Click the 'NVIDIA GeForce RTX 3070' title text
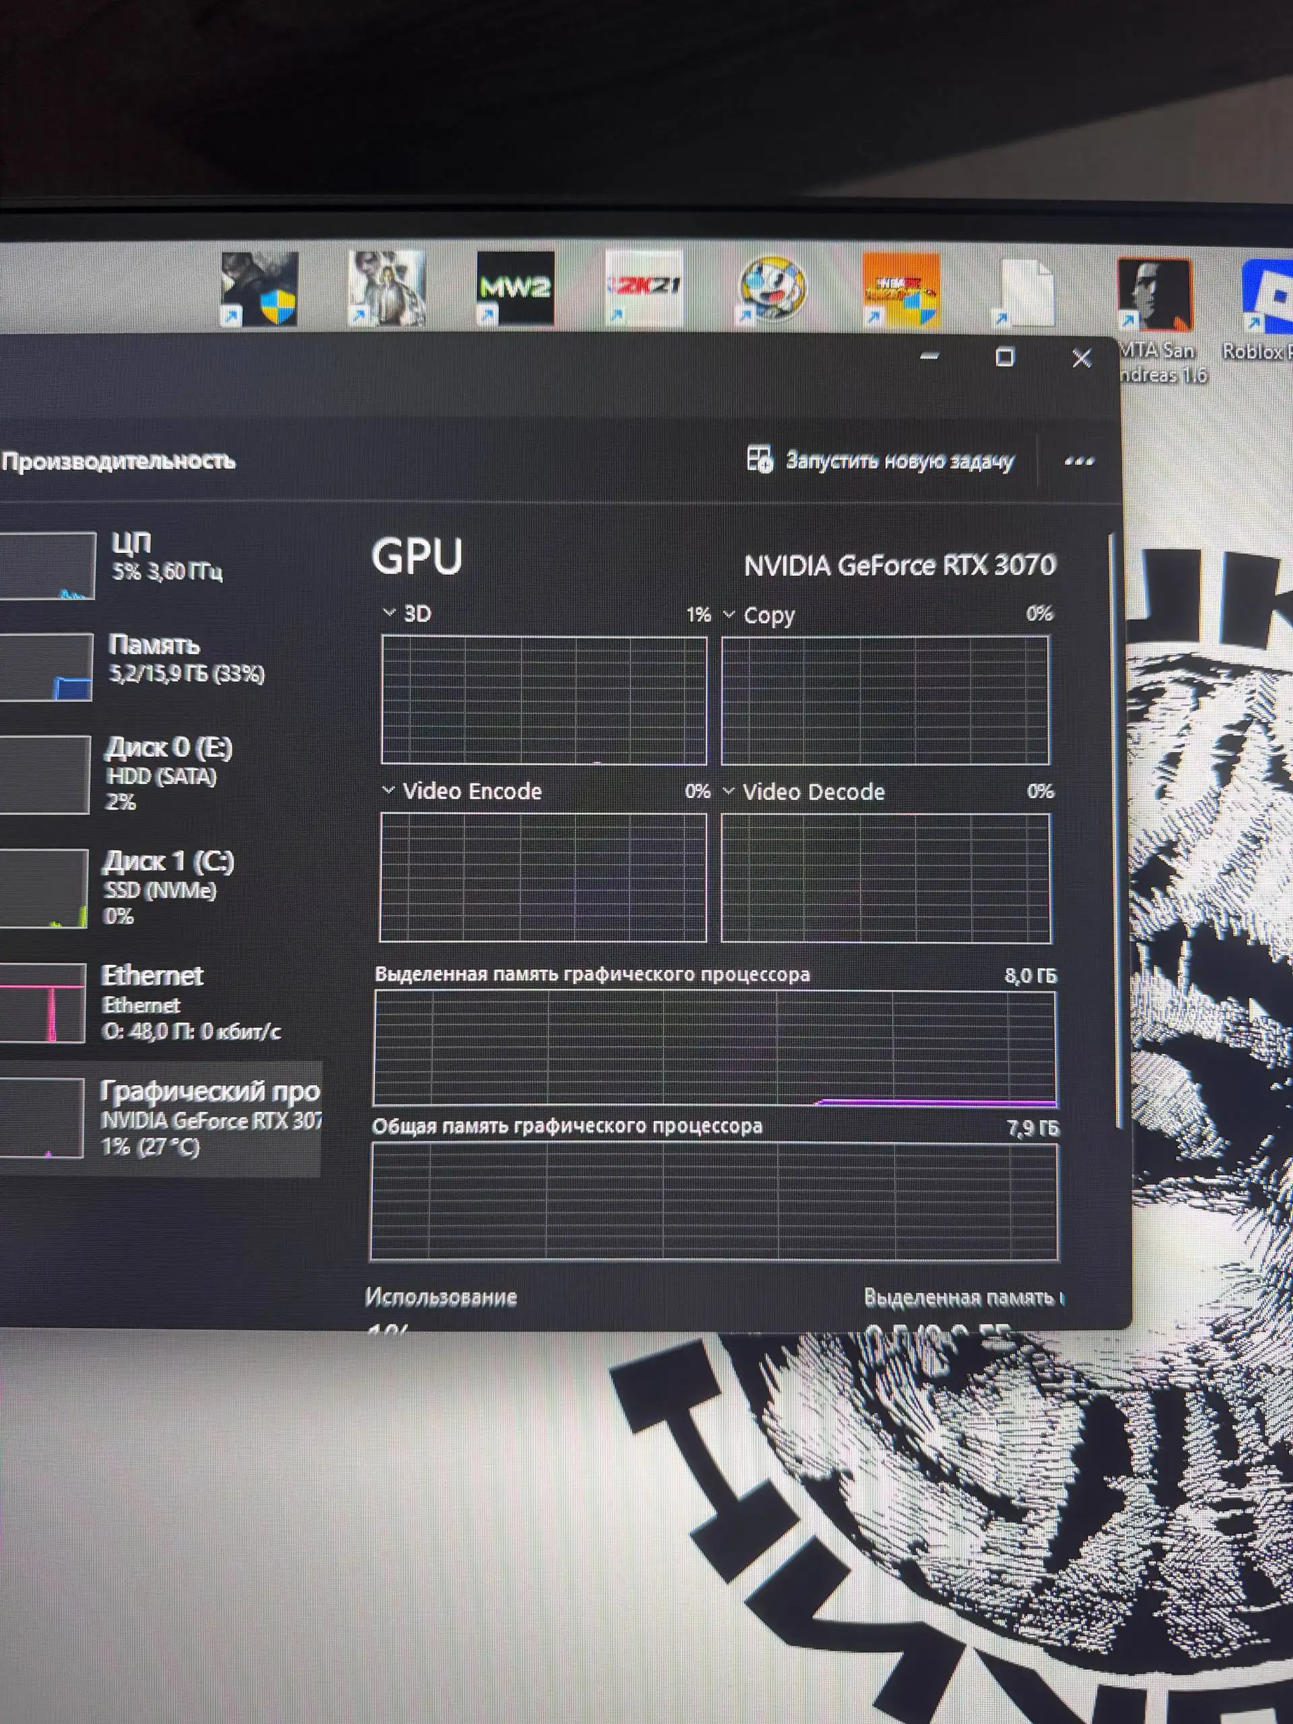This screenshot has height=1724, width=1293. click(x=900, y=565)
